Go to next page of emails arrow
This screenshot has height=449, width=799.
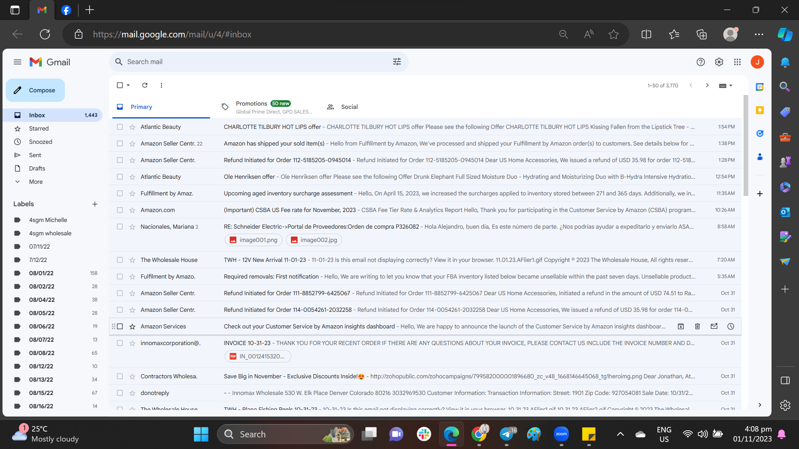707,85
